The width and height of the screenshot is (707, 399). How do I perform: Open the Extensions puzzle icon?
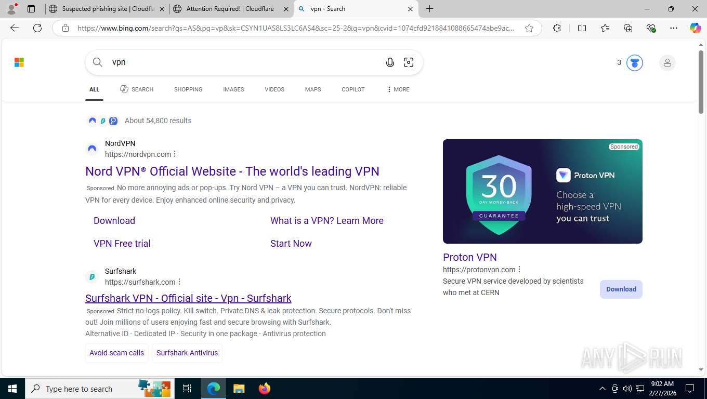(x=557, y=28)
